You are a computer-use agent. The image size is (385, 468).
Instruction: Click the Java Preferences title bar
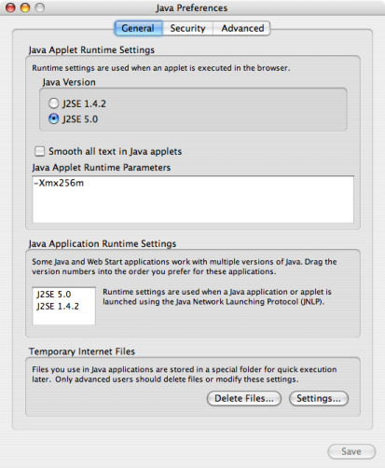(x=192, y=7)
